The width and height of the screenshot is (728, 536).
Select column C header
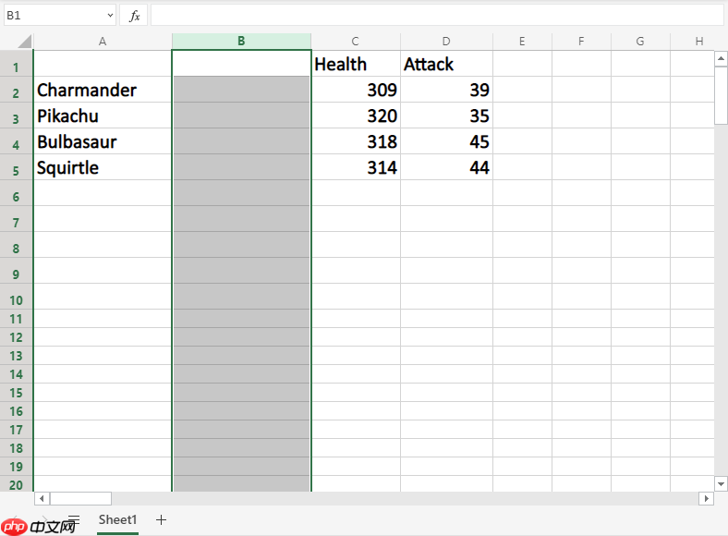coord(355,42)
